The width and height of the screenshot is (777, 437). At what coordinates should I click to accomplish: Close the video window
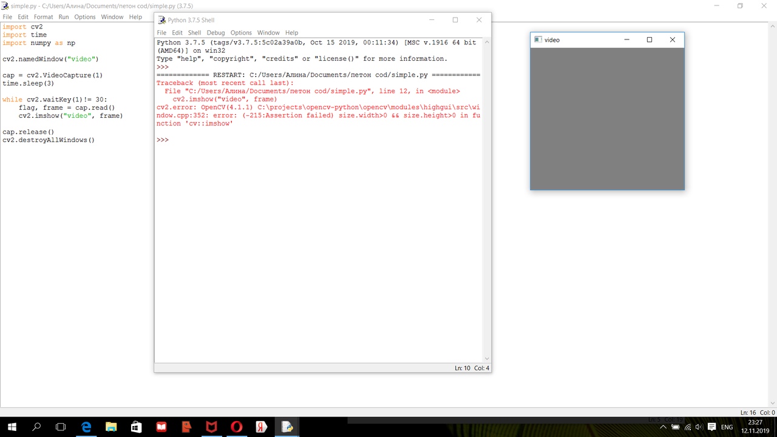672,39
